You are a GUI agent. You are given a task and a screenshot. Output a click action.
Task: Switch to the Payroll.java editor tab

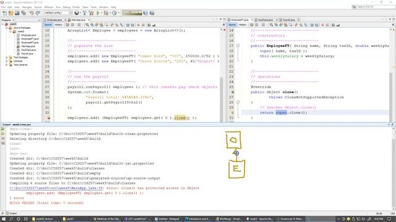pos(289,20)
